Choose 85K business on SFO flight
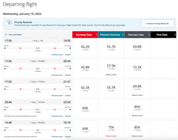Screen dimensions: 178x140 click(x=137, y=109)
